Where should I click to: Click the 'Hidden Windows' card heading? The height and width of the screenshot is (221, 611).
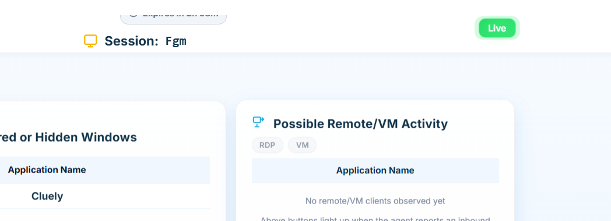click(x=69, y=137)
